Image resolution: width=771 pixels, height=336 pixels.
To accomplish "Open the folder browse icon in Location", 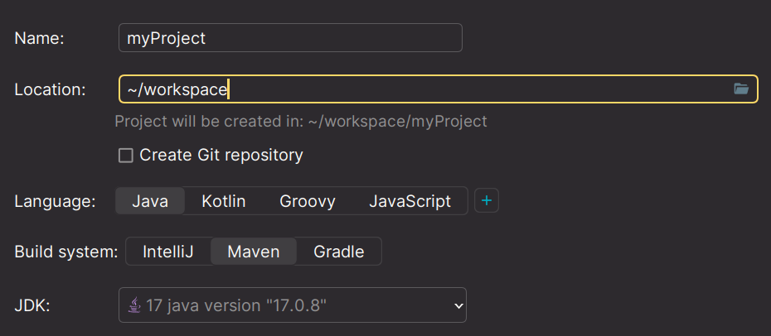I will point(741,89).
